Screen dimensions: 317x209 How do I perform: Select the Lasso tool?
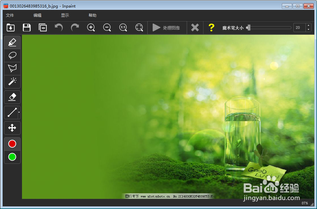tap(12, 55)
